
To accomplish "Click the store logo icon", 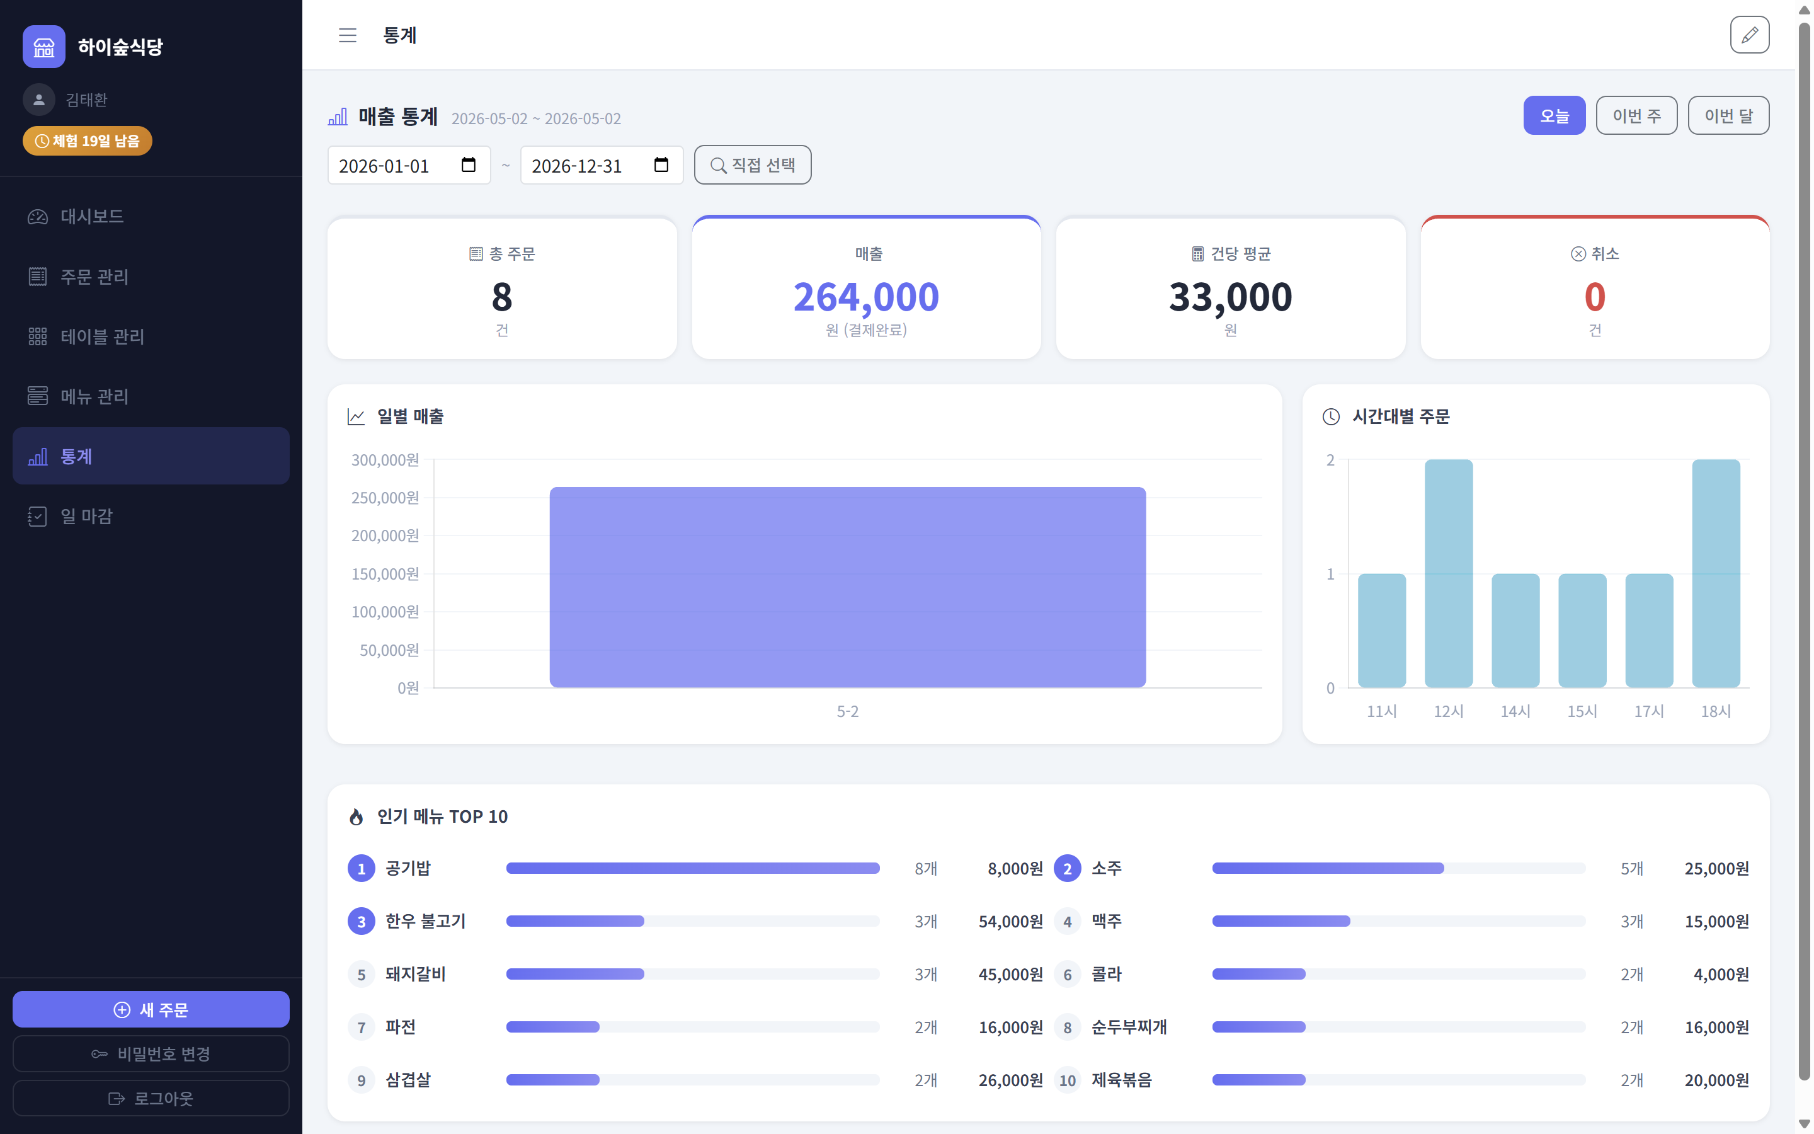I will (x=43, y=47).
